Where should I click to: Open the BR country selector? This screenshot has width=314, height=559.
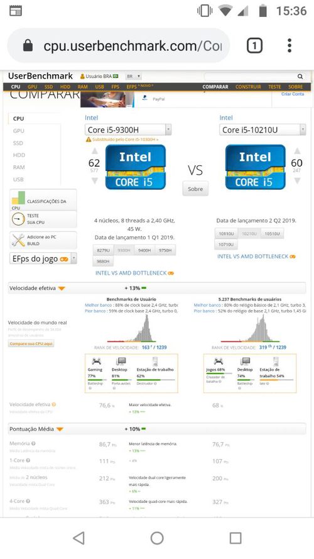134,76
